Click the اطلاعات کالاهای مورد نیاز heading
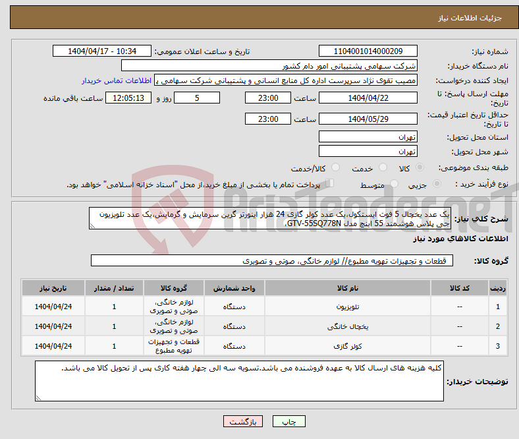 click(x=460, y=239)
